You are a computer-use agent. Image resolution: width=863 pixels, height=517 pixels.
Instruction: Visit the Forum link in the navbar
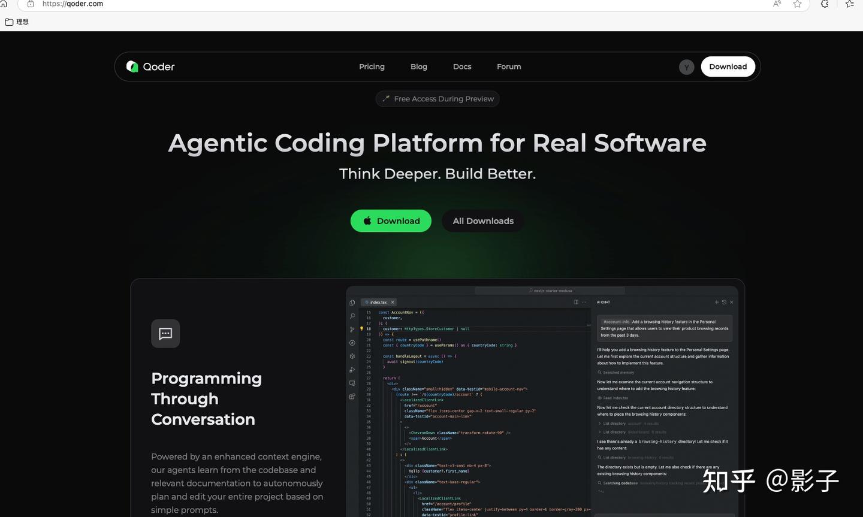tap(509, 66)
